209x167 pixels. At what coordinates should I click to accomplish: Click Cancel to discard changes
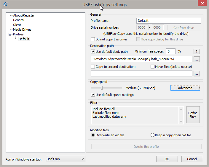tap(192, 159)
